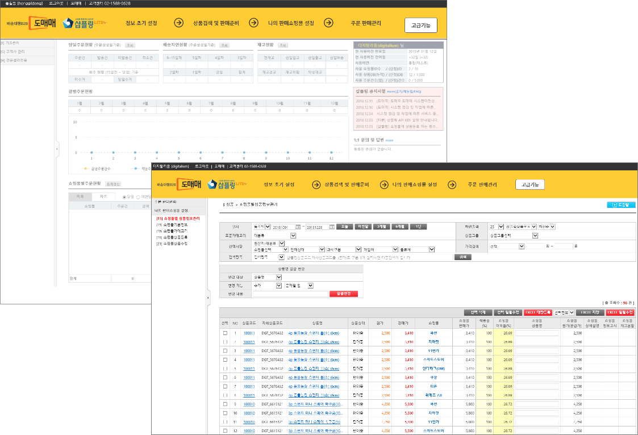Select the checkbox for row number 10
This screenshot has width=638, height=435.
[225, 413]
